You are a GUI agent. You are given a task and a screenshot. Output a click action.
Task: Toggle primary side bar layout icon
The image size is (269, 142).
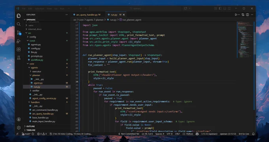pos(220,8)
